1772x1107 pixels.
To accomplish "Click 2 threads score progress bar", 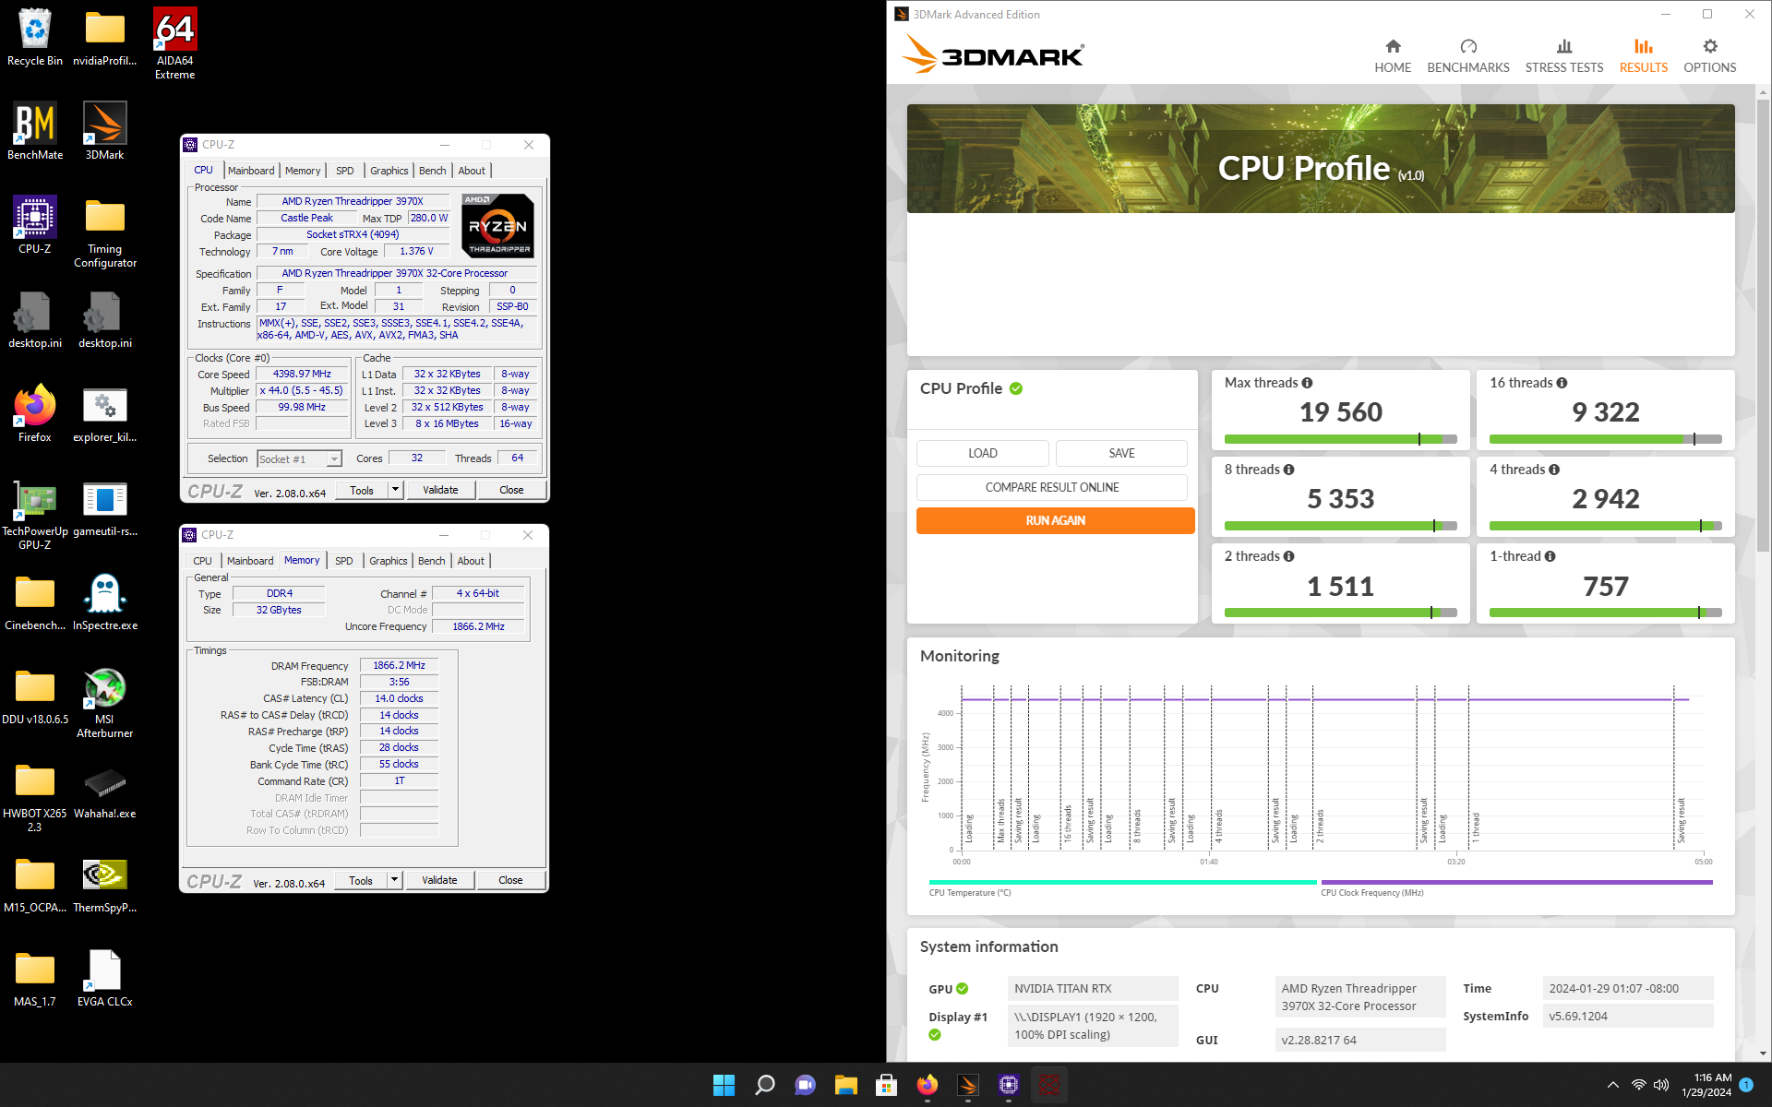I will click(x=1340, y=613).
